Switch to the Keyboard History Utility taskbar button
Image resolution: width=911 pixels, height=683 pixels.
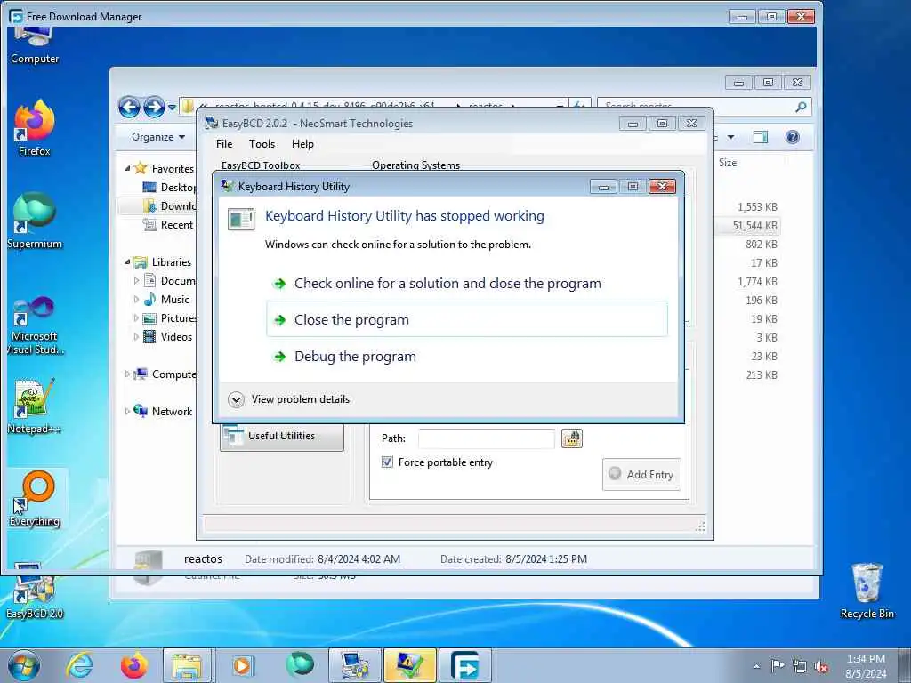click(409, 665)
